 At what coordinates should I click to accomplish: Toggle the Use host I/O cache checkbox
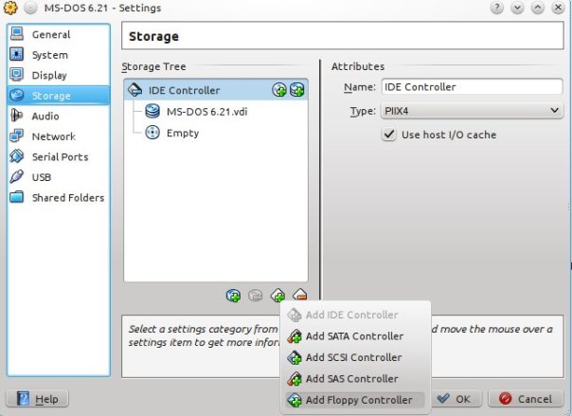[x=389, y=135]
